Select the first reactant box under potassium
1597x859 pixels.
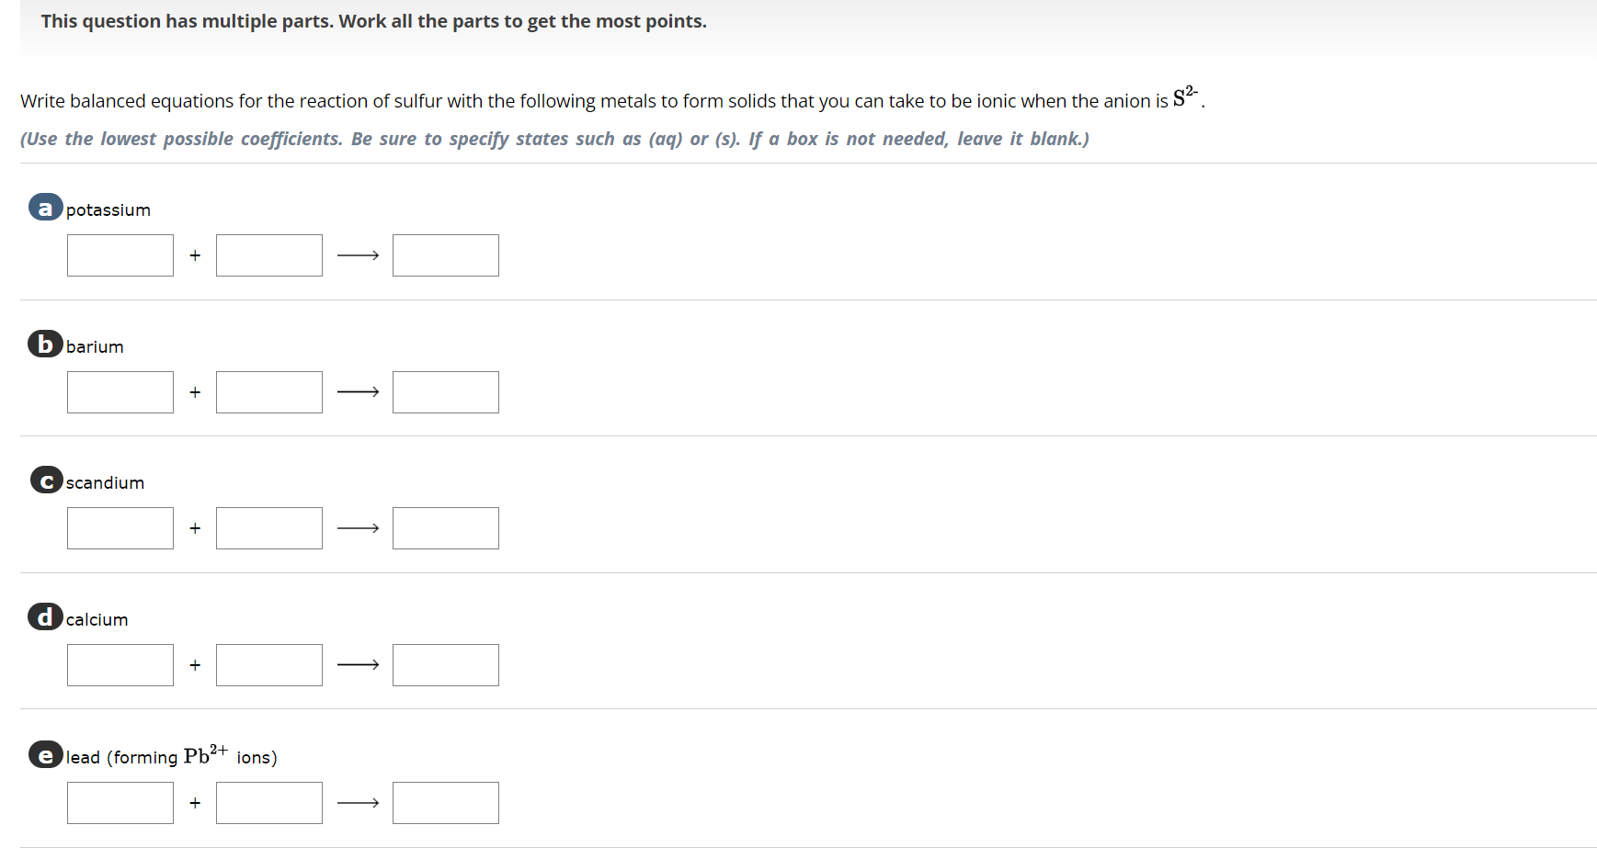click(120, 254)
